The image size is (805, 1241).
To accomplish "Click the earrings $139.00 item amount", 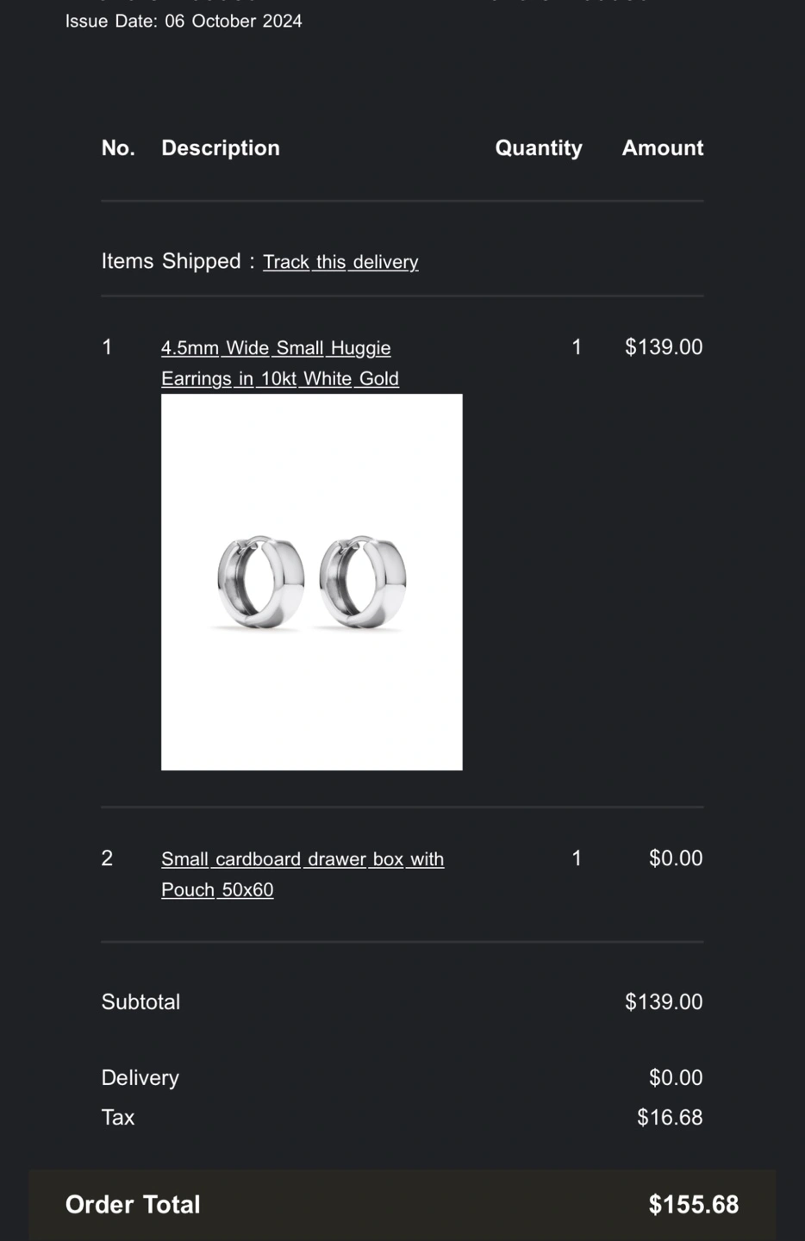I will click(664, 347).
